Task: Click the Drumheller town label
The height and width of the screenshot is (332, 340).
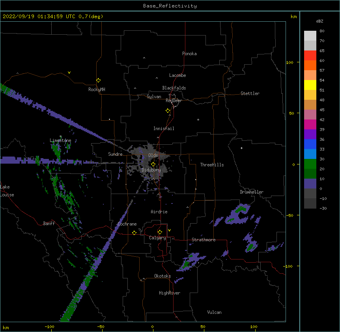Action: 252,192
